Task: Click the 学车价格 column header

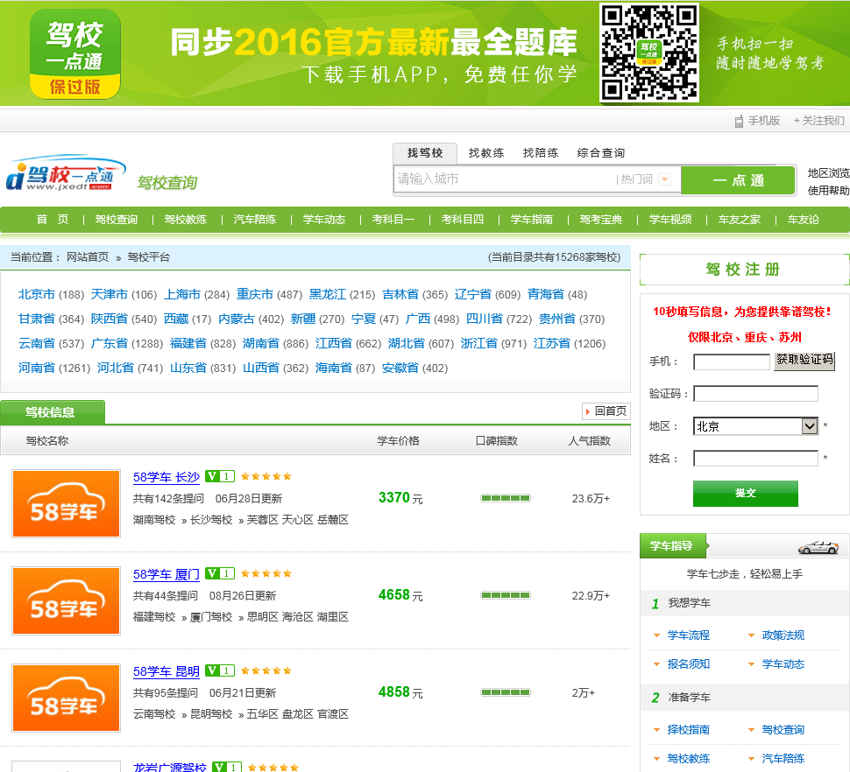Action: pyautogui.click(x=399, y=441)
